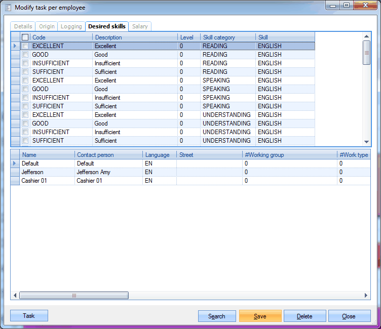Screen dimensions: 381x329
Task: Click the employee grid horizontal scrollbar thumb
Action: 74,296
